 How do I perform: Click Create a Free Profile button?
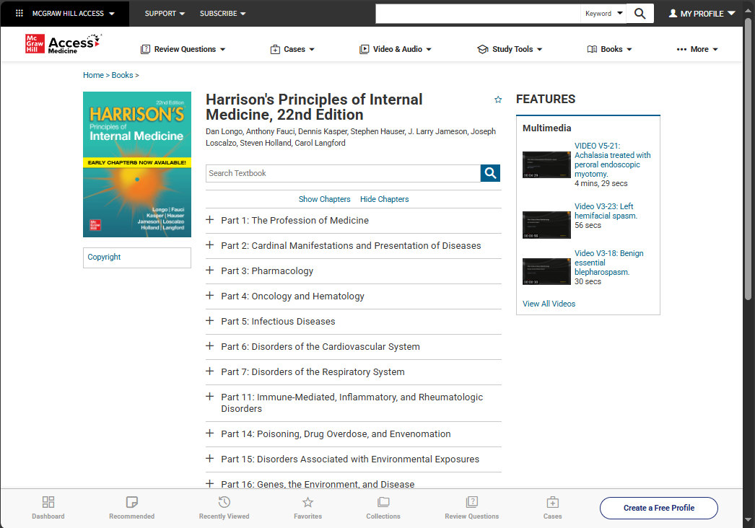coord(659,508)
